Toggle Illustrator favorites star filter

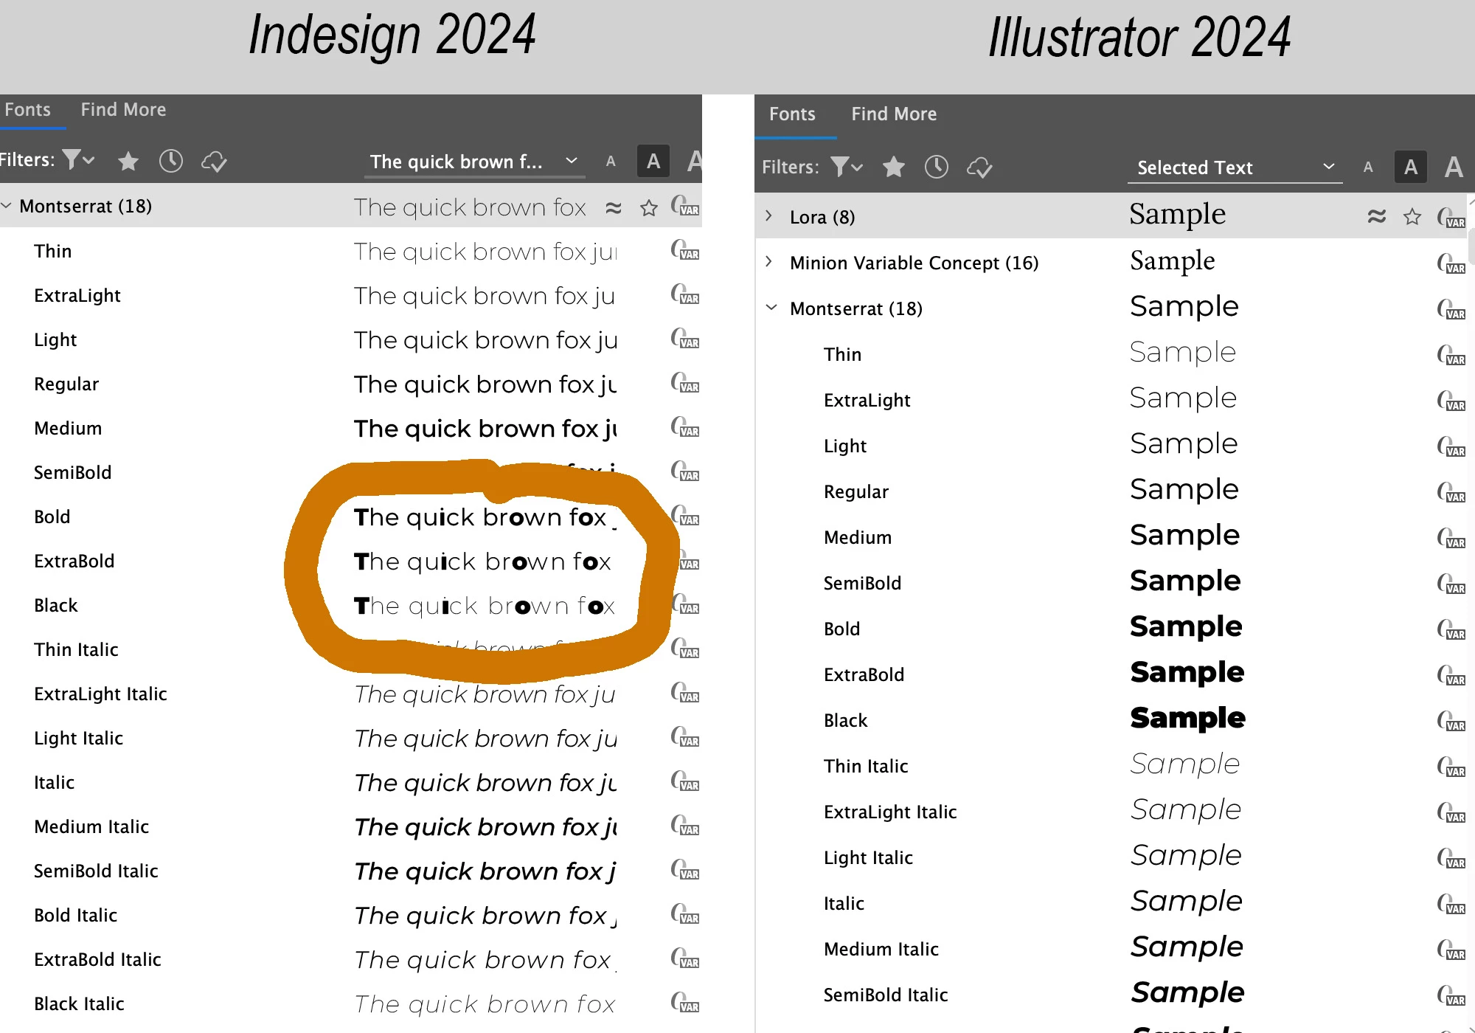click(894, 167)
